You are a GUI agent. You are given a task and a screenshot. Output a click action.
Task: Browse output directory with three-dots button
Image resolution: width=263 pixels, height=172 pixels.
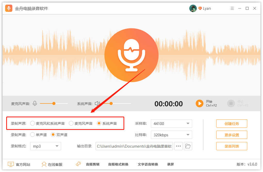(x=178, y=146)
